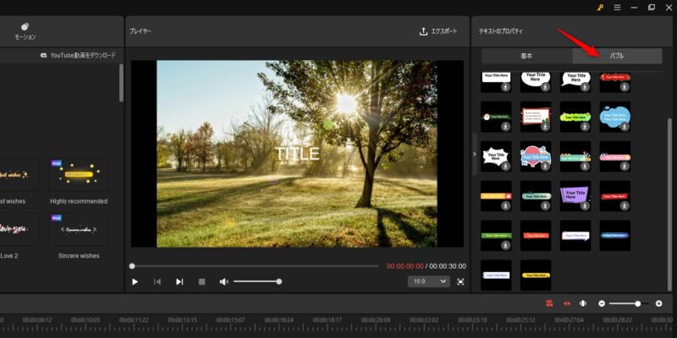Choose the yellow-green pill bubble
The image size is (677, 338).
point(575,117)
